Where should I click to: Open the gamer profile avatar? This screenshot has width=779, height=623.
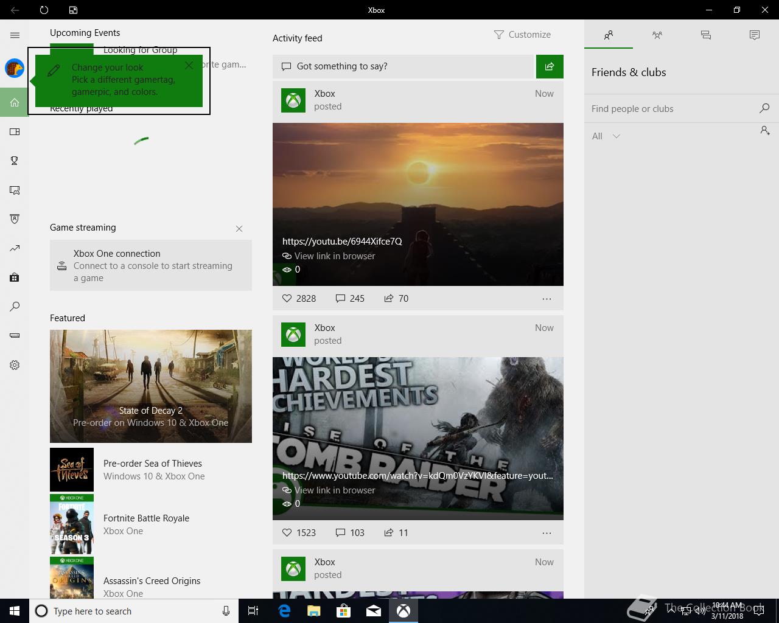click(15, 68)
